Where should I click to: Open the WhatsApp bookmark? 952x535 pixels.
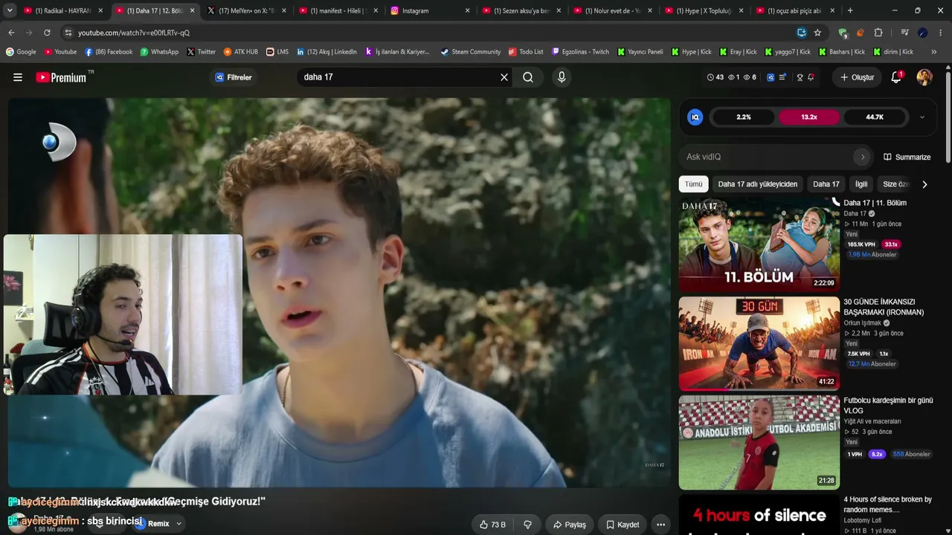(x=159, y=52)
